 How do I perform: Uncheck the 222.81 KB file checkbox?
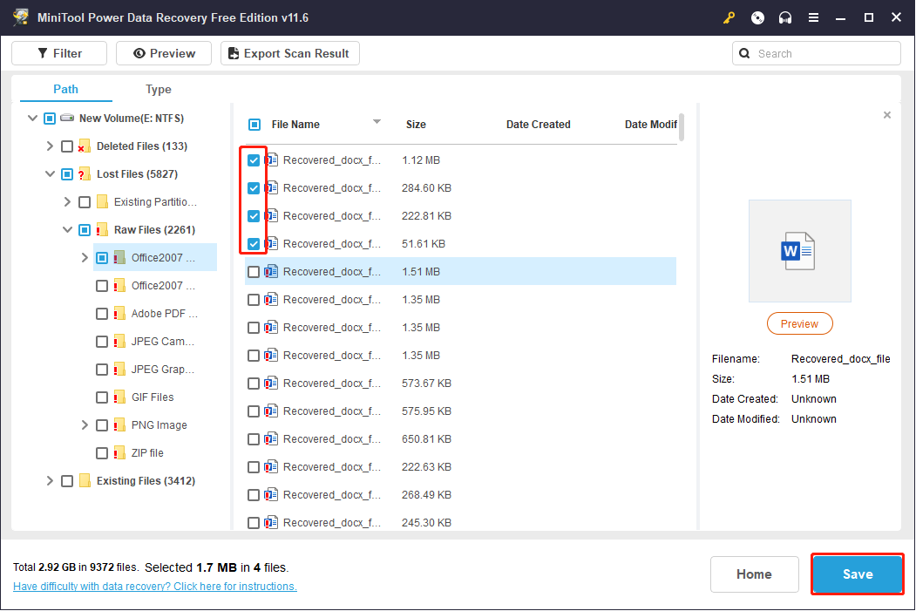(x=254, y=216)
